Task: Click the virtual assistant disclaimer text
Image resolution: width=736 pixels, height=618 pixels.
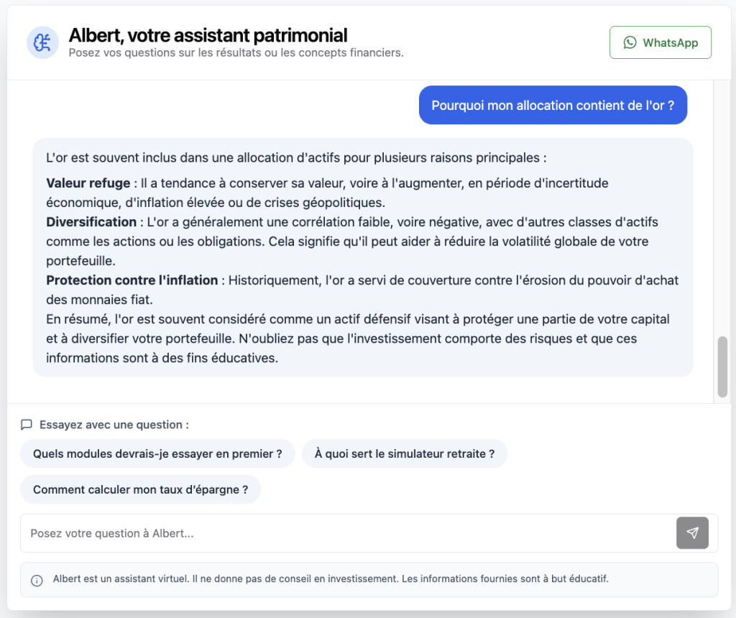Action: click(331, 579)
